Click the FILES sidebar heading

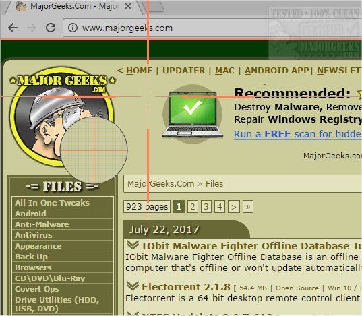click(62, 186)
